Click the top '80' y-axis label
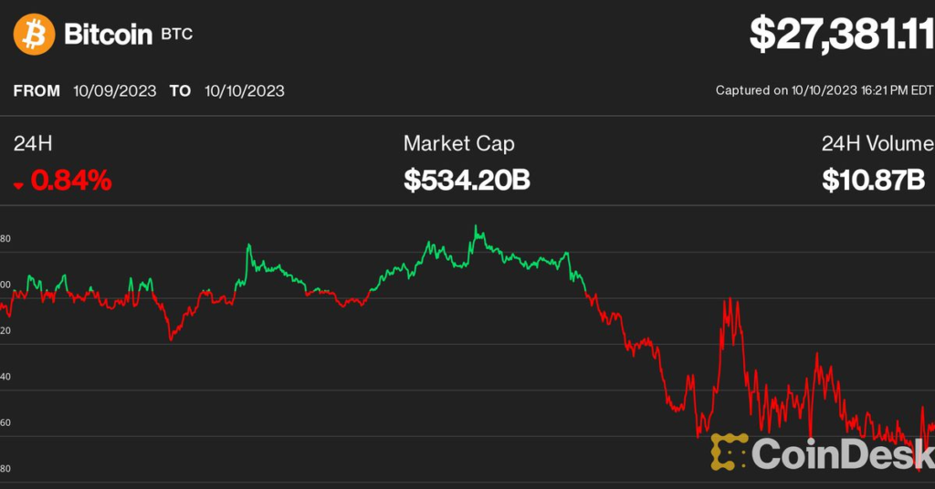 click(5, 240)
